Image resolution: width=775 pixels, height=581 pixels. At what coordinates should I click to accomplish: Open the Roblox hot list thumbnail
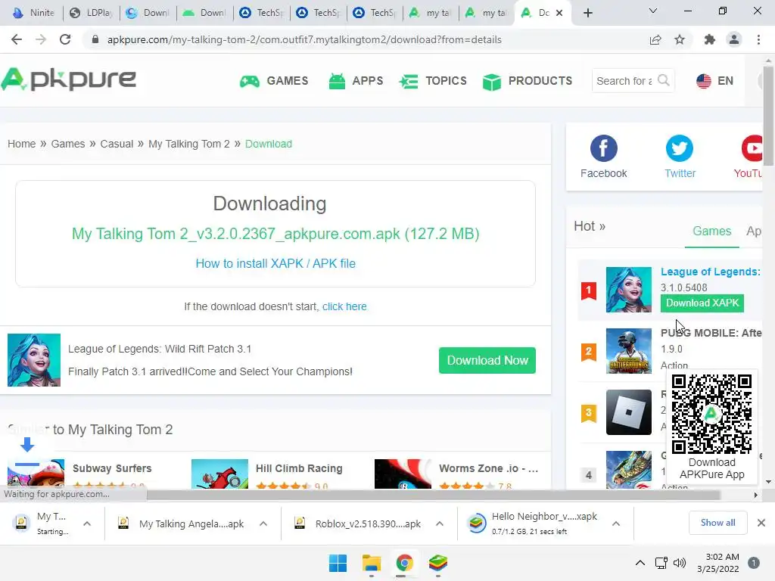(629, 412)
